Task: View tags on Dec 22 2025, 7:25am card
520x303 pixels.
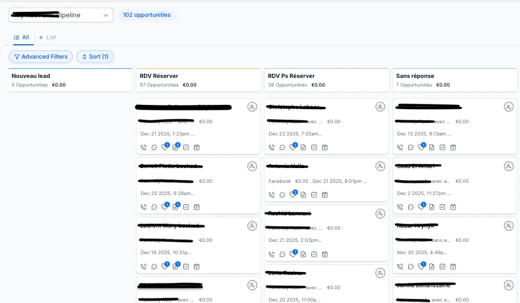Action: pyautogui.click(x=293, y=147)
